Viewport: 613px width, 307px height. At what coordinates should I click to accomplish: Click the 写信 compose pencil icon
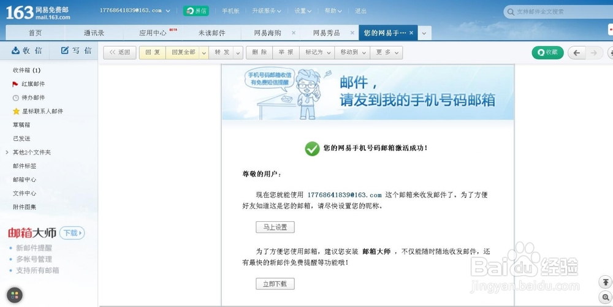point(65,50)
